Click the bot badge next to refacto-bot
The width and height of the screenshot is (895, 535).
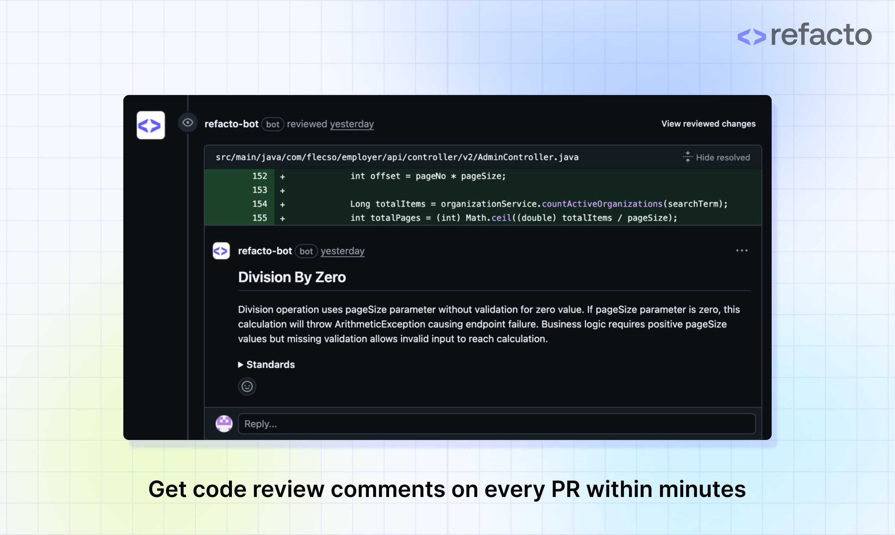273,124
